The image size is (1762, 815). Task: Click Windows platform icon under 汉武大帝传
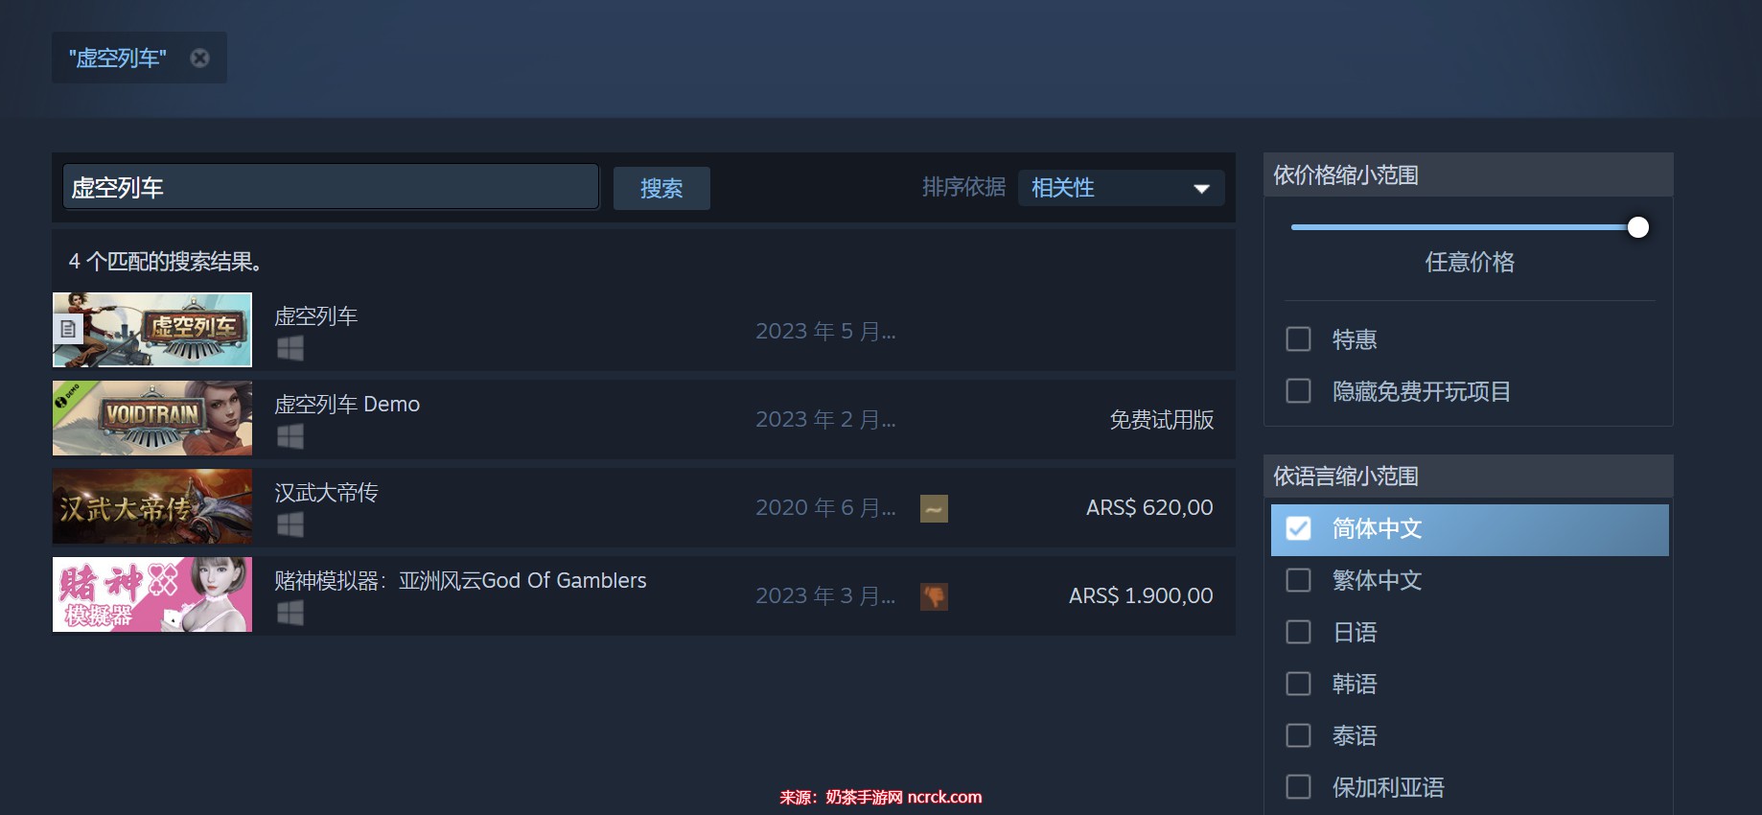[290, 524]
